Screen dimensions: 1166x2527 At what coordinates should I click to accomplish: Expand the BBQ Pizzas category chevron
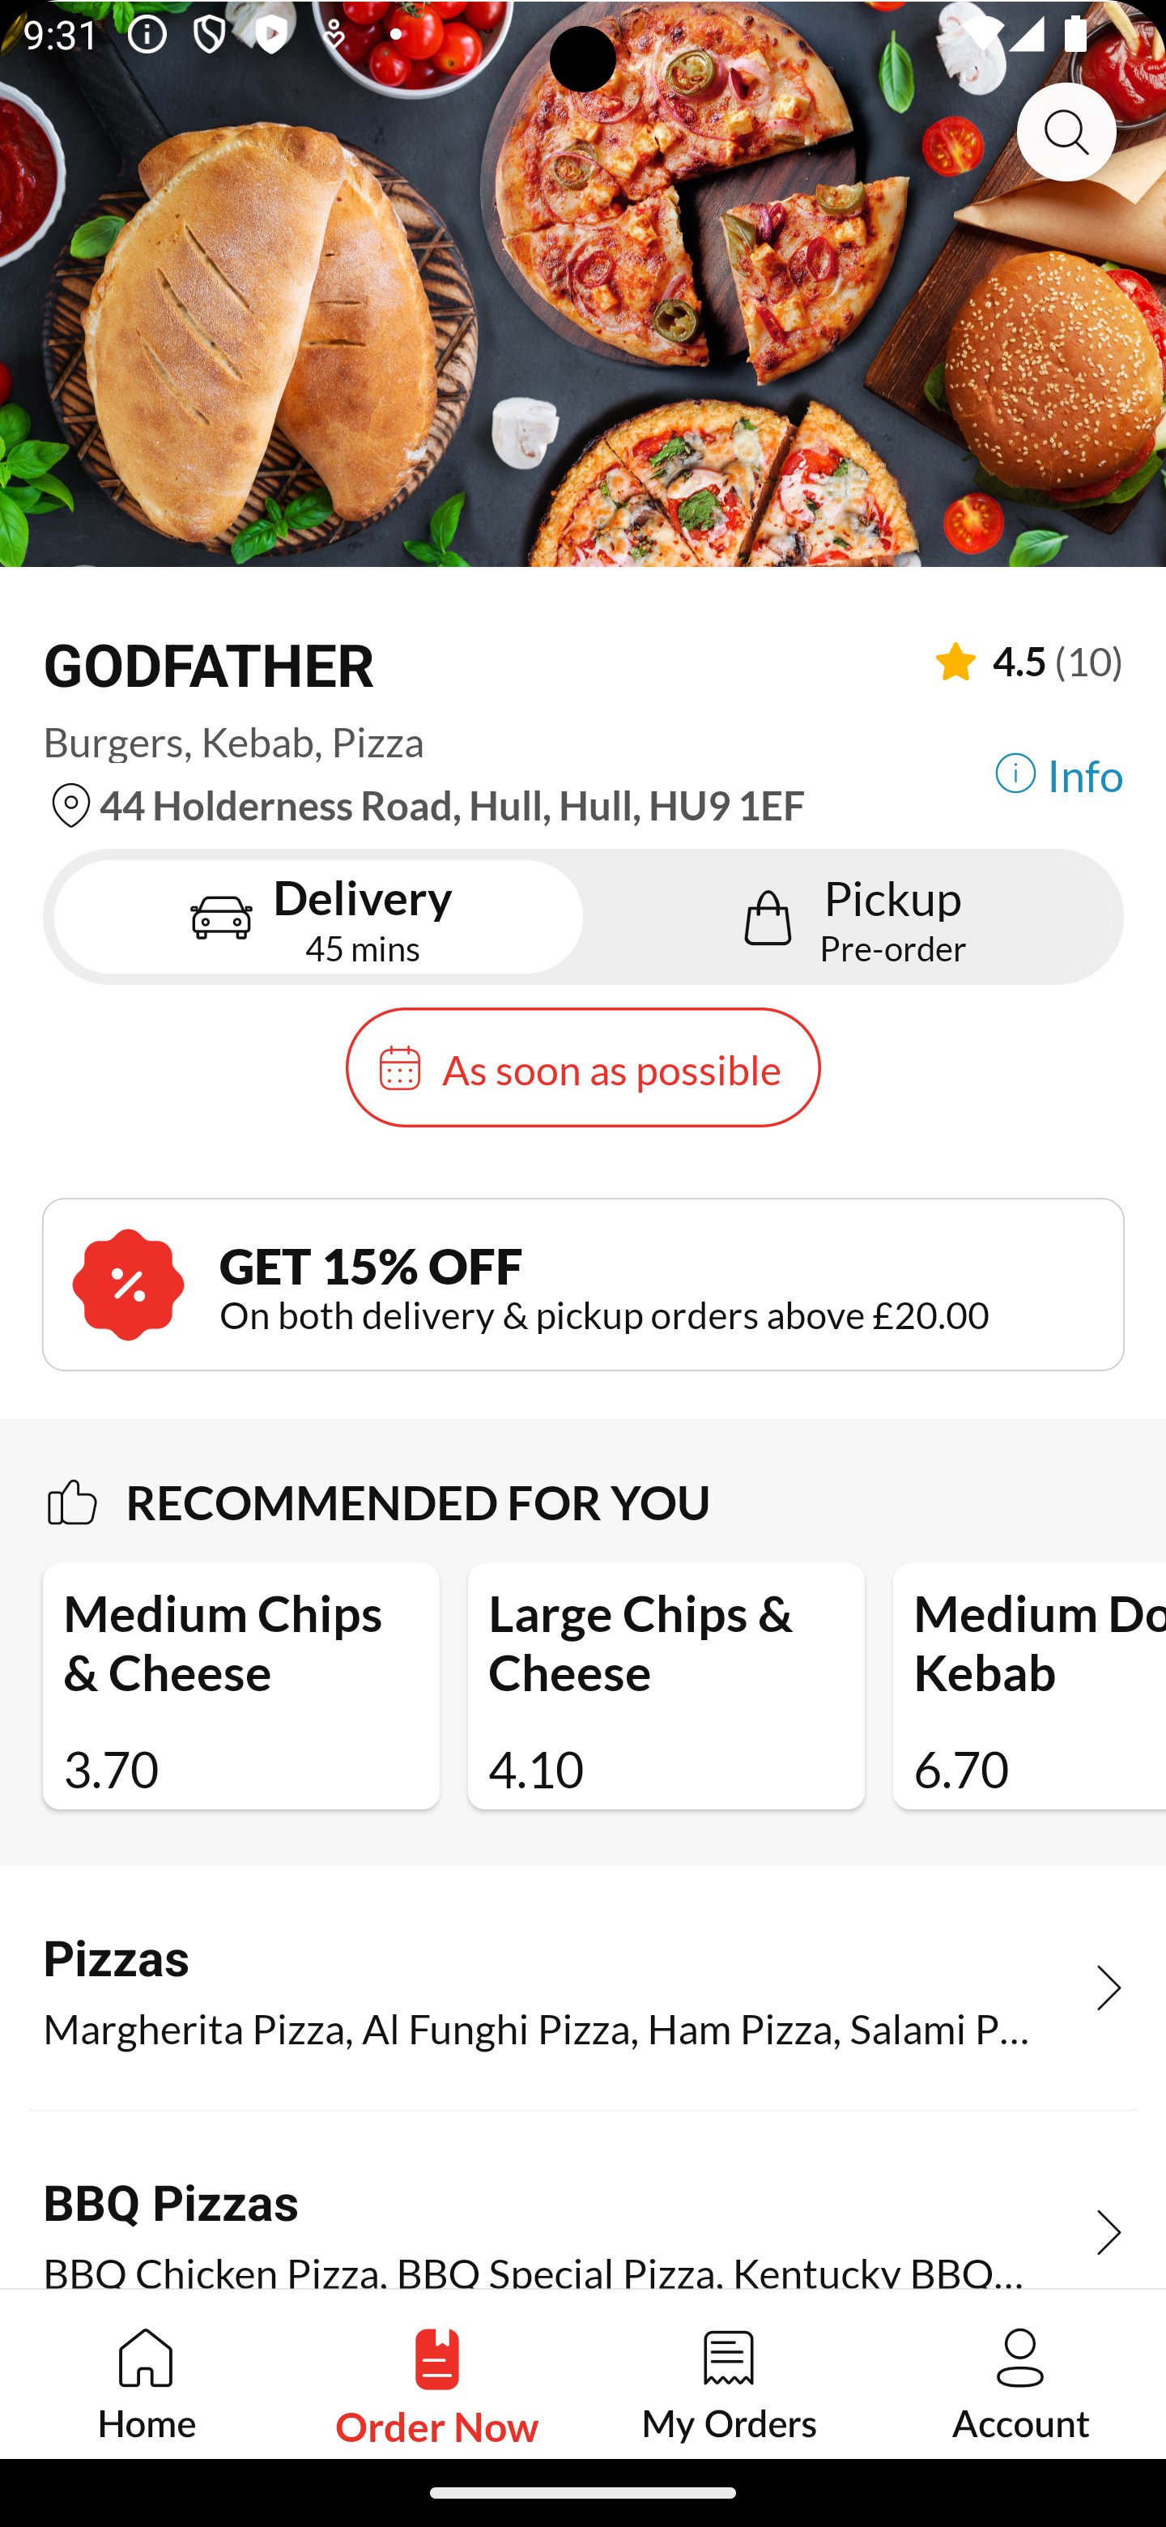point(1109,2231)
